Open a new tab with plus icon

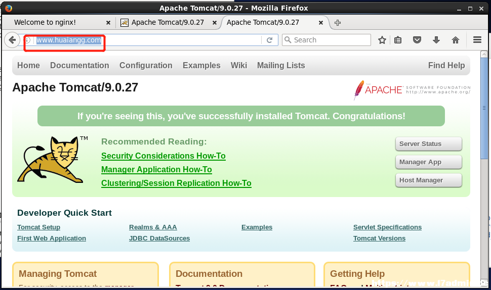[x=338, y=23]
